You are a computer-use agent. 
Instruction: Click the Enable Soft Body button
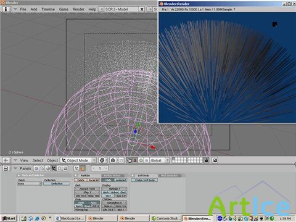click(144, 180)
